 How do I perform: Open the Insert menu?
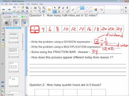(16, 4)
